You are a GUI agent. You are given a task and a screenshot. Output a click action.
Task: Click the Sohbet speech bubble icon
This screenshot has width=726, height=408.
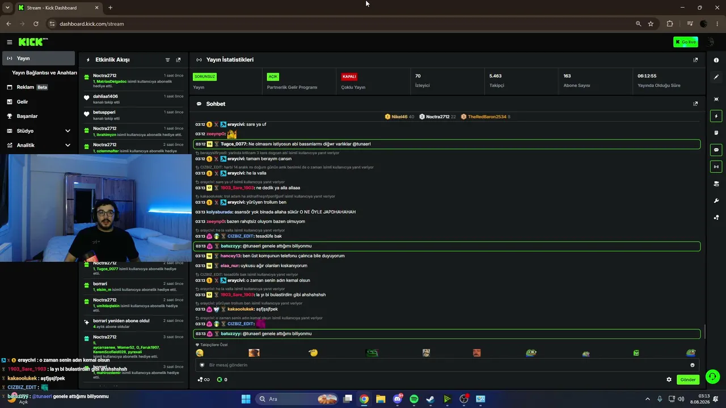pyautogui.click(x=199, y=104)
